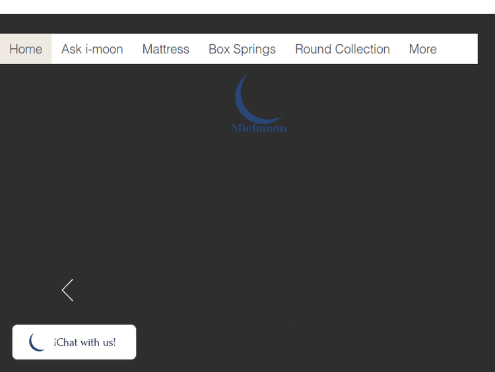Expand the More menu
The image size is (495, 372).
coord(422,50)
